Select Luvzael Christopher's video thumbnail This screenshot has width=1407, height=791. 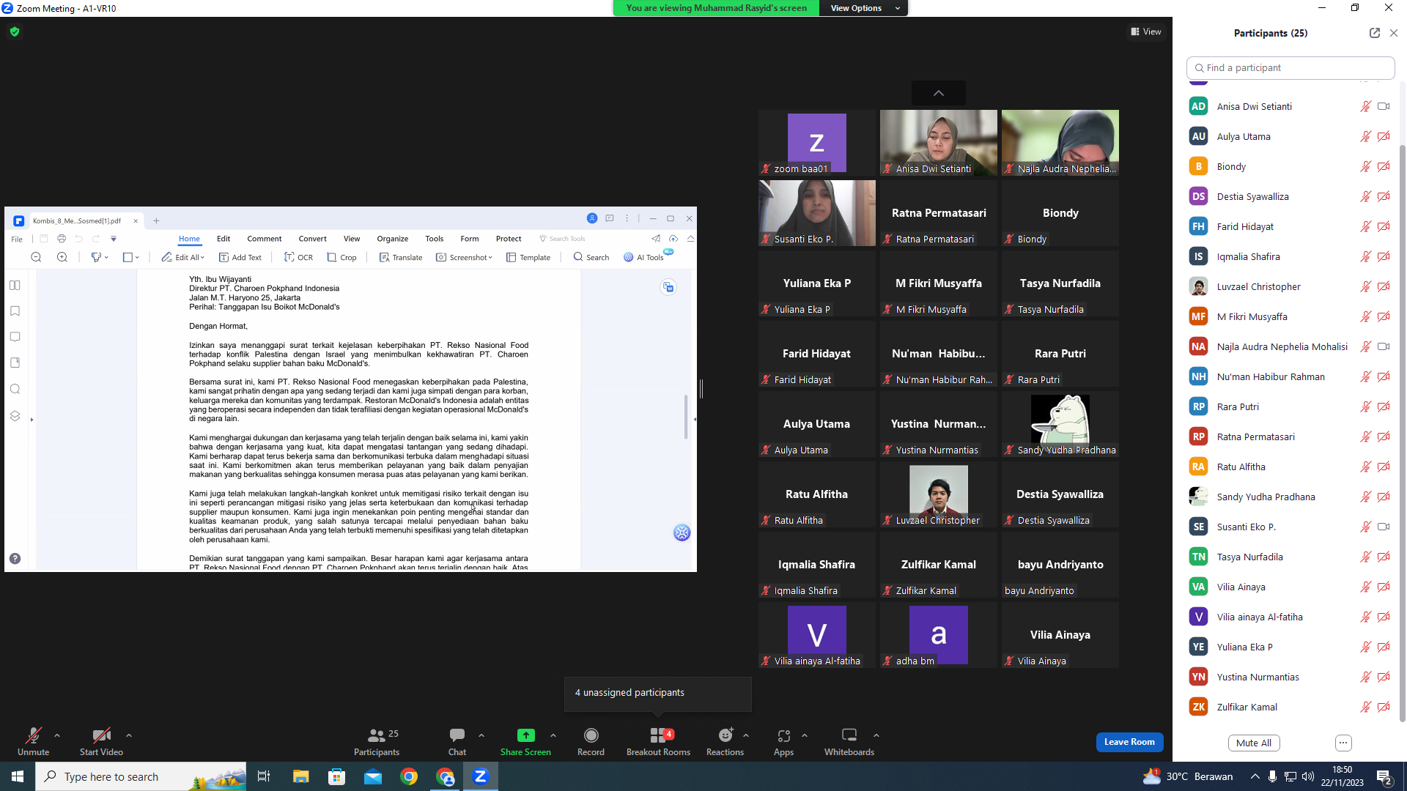click(x=939, y=494)
